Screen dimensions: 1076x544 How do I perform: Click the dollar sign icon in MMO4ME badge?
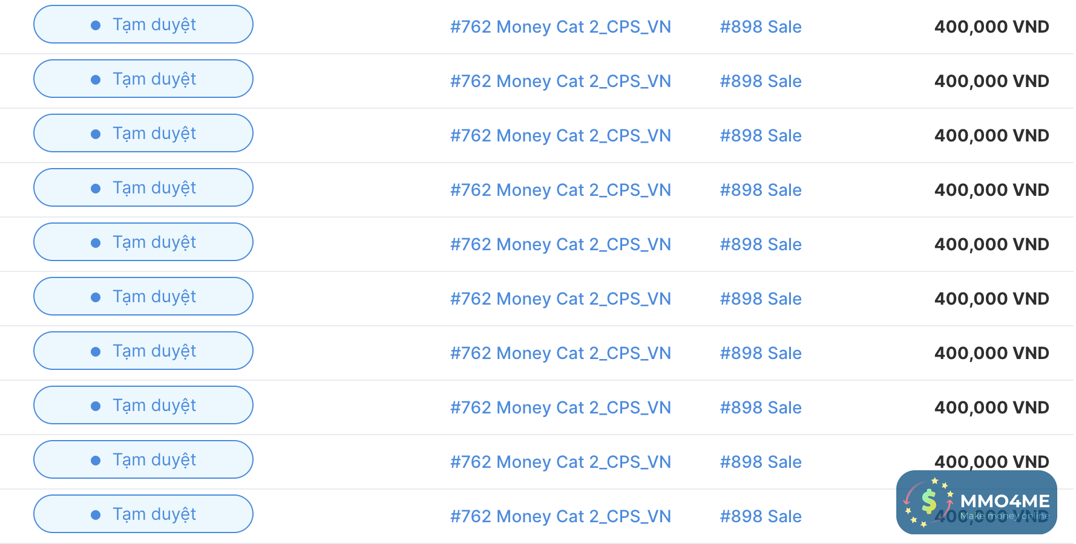click(x=929, y=502)
